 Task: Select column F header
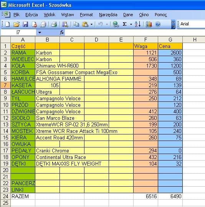(x=145, y=40)
